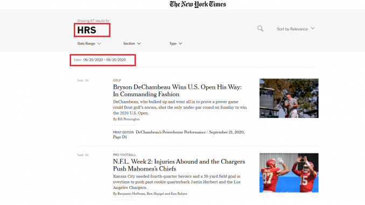Click the magnifying glass search icon

pos(260,29)
